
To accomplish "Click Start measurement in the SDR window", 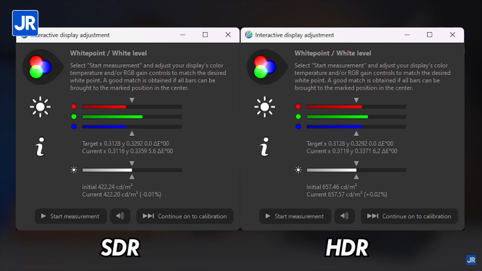I will (70, 216).
